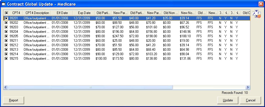The image size is (265, 107).
Task: Click the Eff Date column header
Action: 62,13
